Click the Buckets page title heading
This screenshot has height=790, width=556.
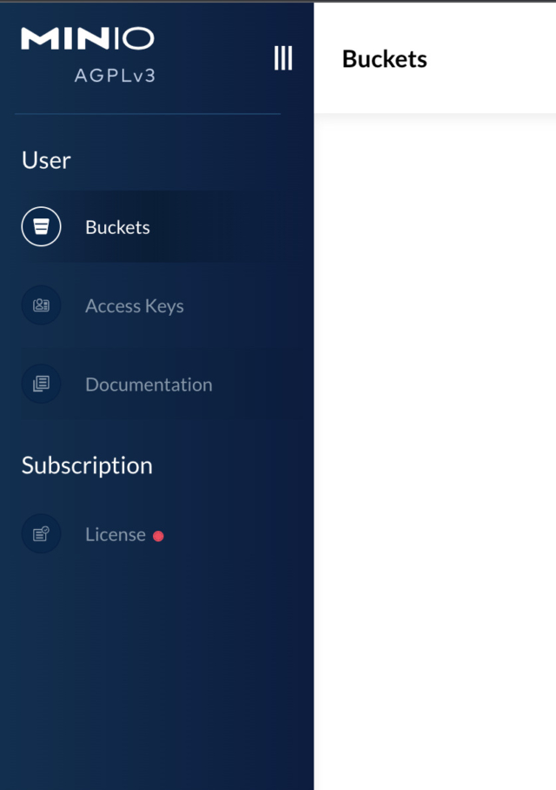[384, 59]
